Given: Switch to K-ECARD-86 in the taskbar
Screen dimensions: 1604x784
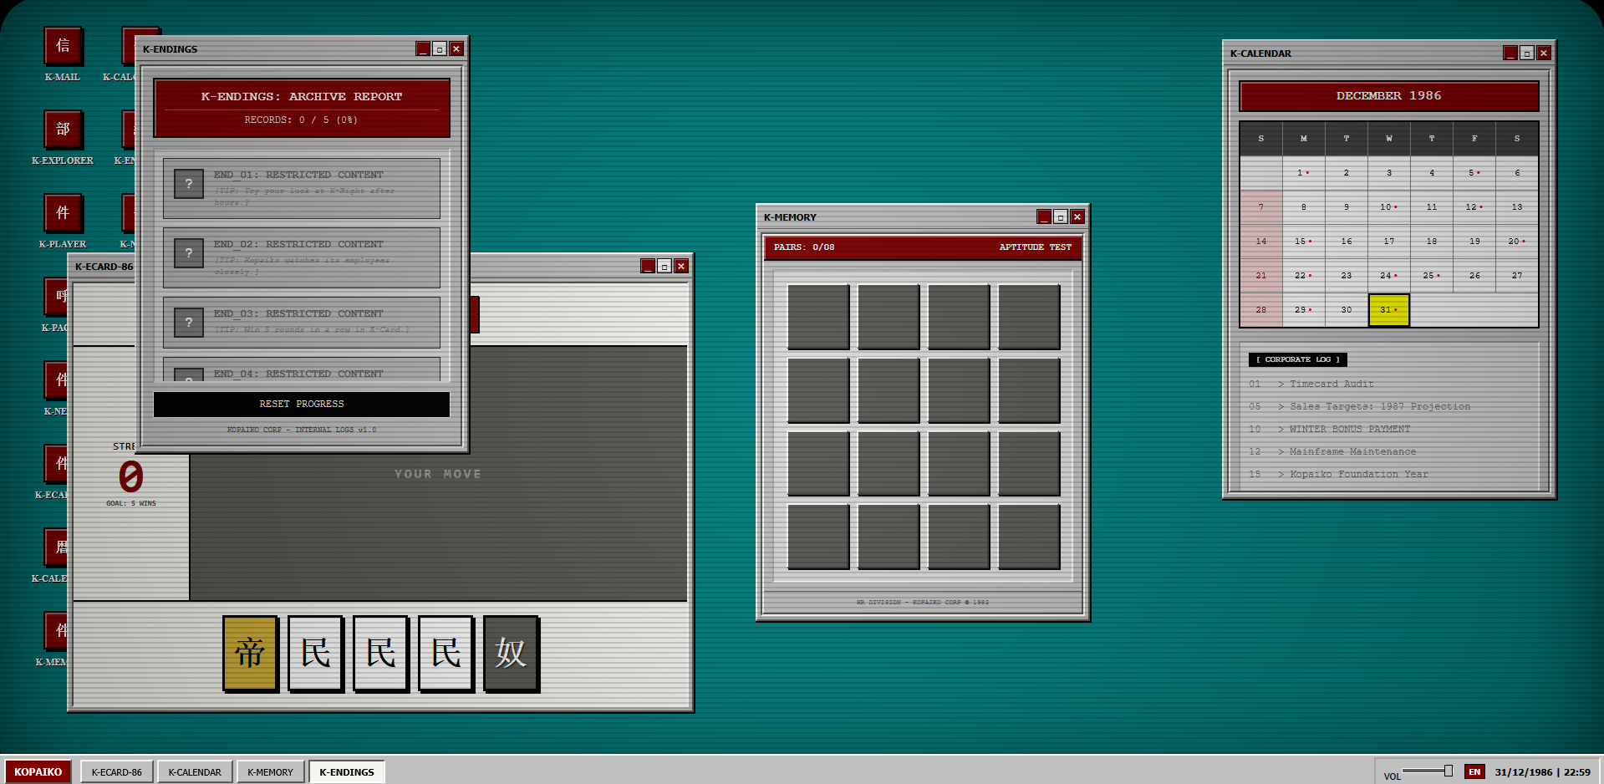Looking at the screenshot, I should [x=117, y=771].
